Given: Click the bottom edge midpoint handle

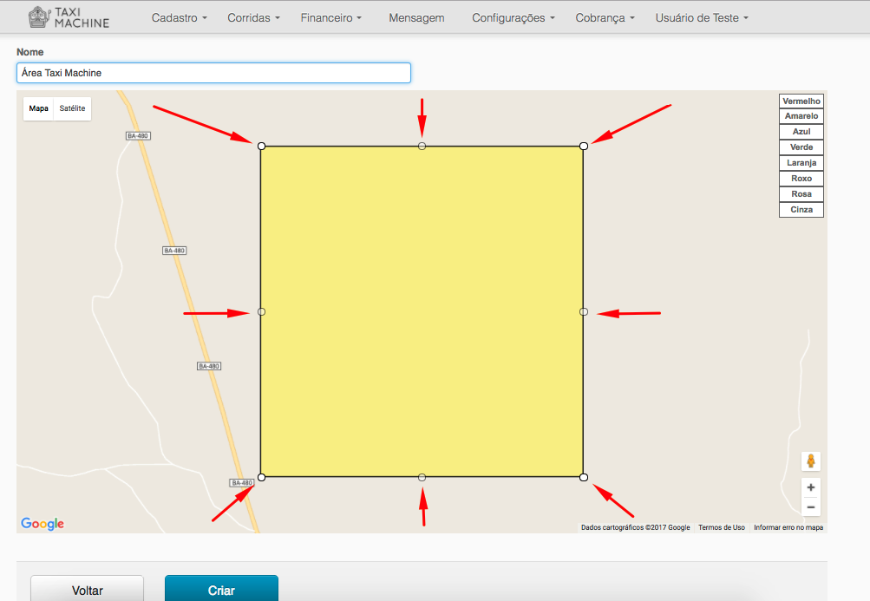Looking at the screenshot, I should coord(422,477).
